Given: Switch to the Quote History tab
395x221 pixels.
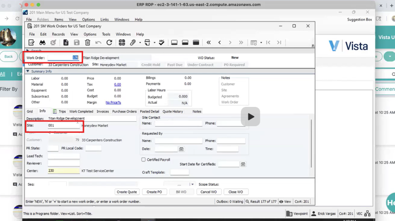Looking at the screenshot, I should tap(173, 111).
